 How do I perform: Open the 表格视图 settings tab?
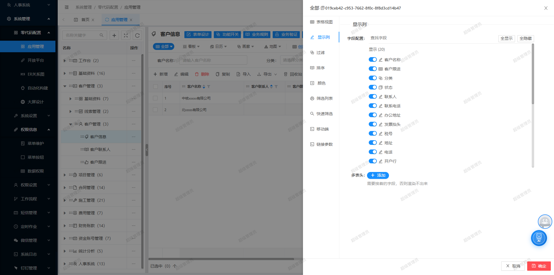tap(321, 22)
